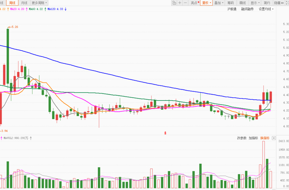The width and height of the screenshot is (289, 190).
Task: Switch to the 周线 weekly chart tab
Action: 12,3
